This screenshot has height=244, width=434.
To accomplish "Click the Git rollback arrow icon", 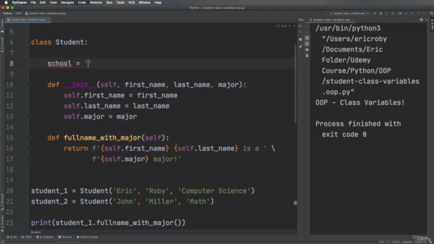I will [424, 14].
